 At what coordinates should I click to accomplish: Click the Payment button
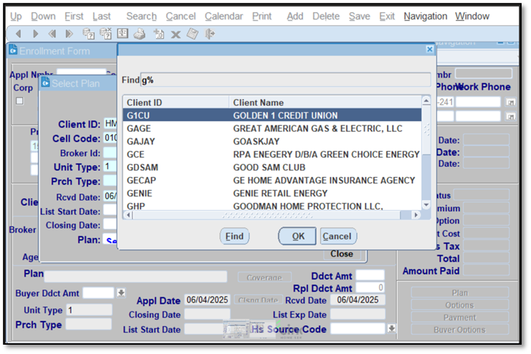click(459, 317)
